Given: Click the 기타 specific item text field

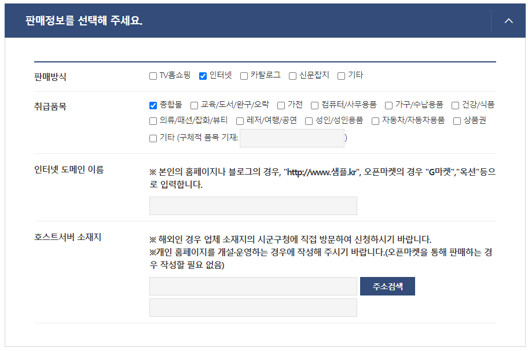Looking at the screenshot, I should (x=292, y=138).
